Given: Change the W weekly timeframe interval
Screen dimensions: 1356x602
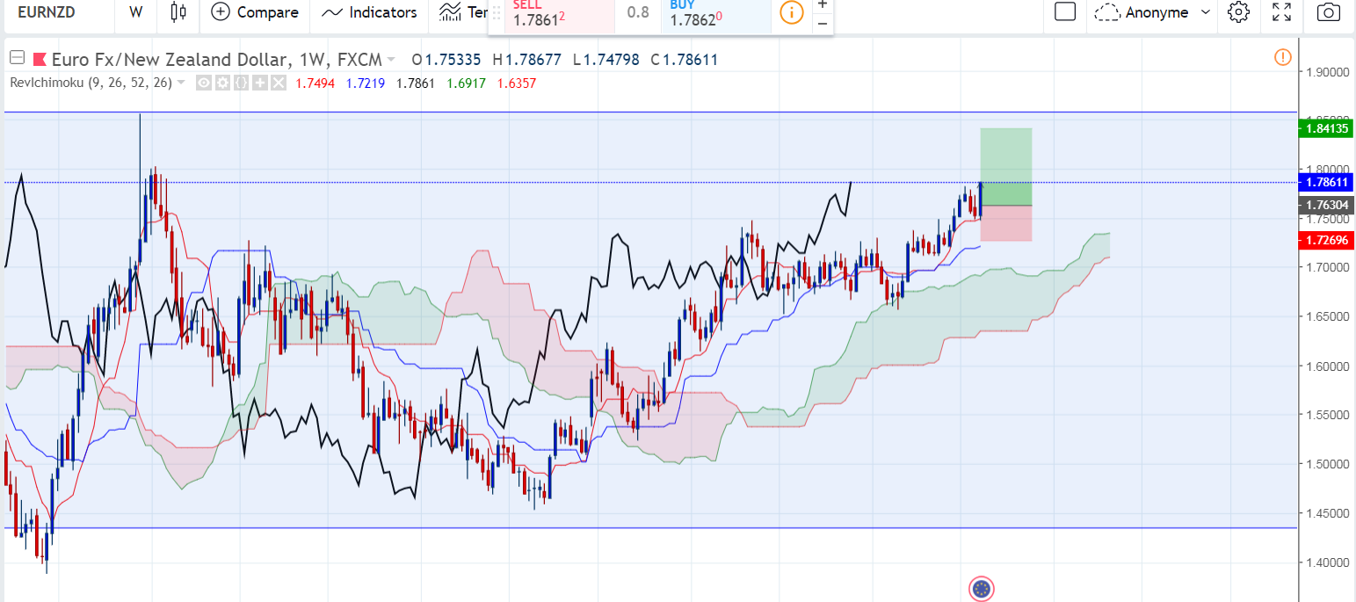Looking at the screenshot, I should [135, 12].
